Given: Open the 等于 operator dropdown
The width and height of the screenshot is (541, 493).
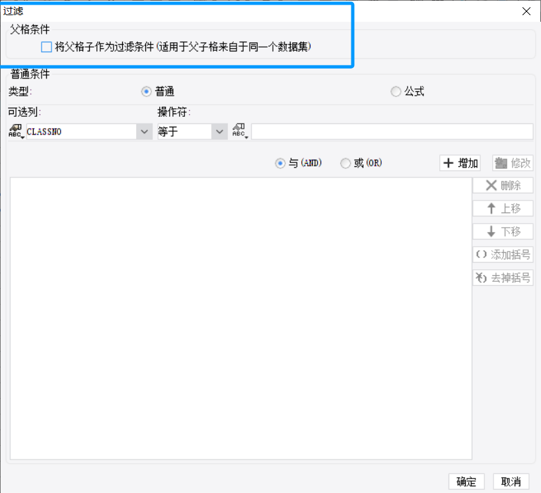Looking at the screenshot, I should pyautogui.click(x=219, y=131).
